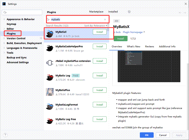Install JRebel mybatisPlus extension
Viewport: 189px width, 140px height.
(x=100, y=61)
